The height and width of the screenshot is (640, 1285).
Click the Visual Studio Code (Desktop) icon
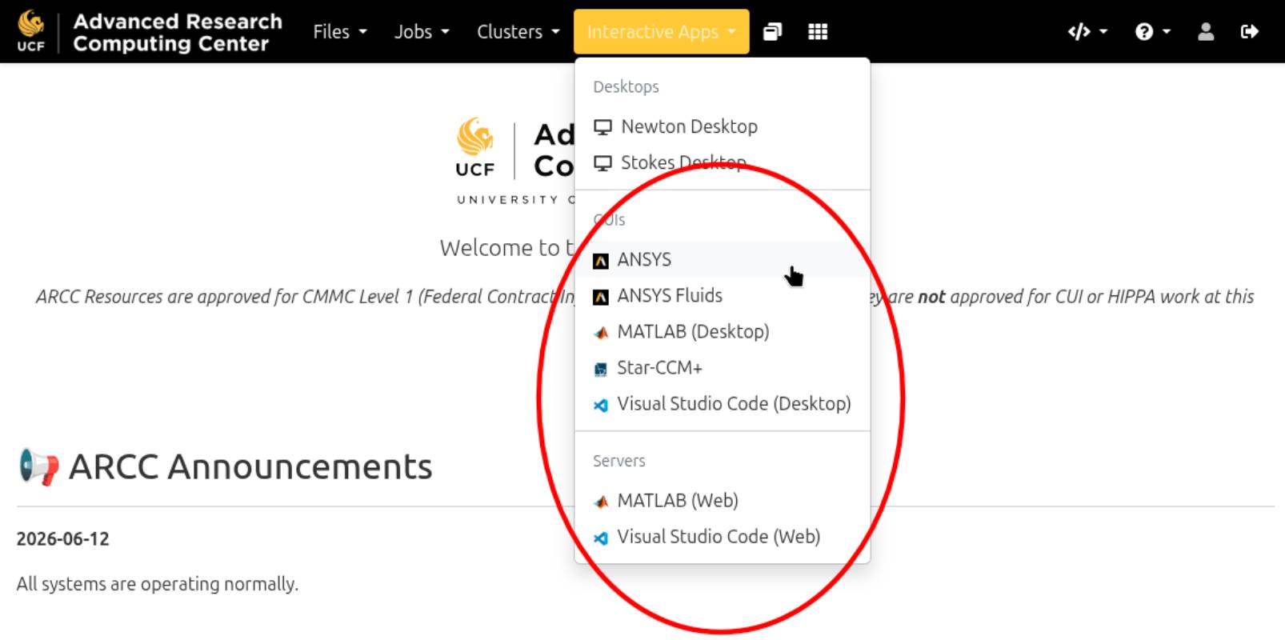[x=601, y=405]
